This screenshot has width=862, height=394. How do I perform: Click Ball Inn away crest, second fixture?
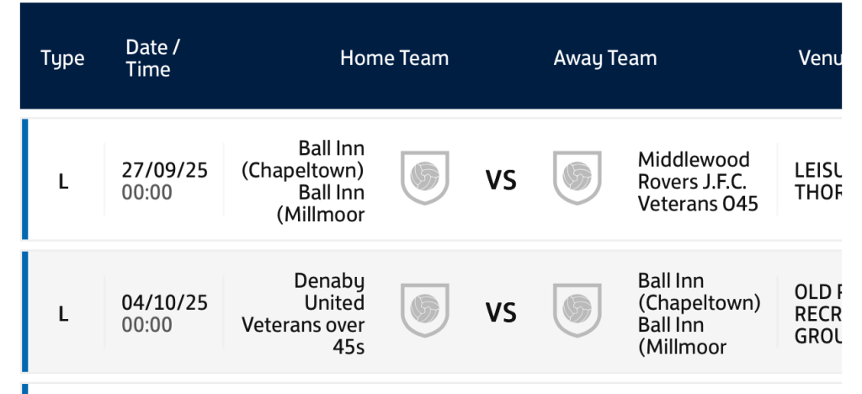pyautogui.click(x=577, y=310)
